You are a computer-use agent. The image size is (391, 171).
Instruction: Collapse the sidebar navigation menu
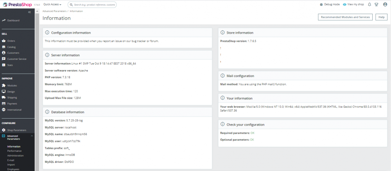pos(29,12)
